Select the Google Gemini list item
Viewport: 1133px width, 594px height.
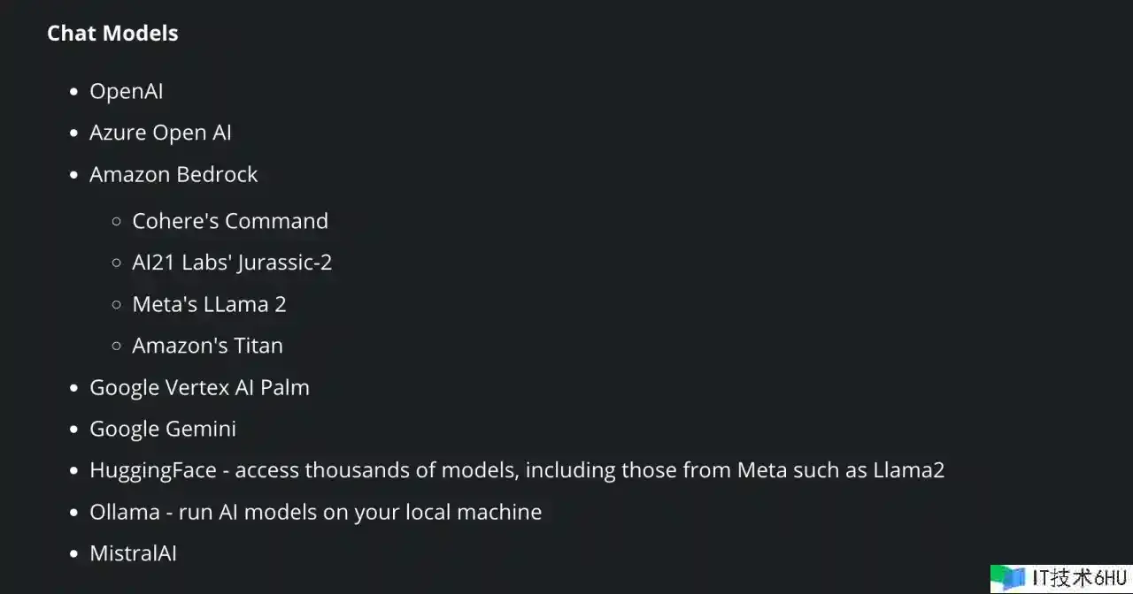point(163,429)
